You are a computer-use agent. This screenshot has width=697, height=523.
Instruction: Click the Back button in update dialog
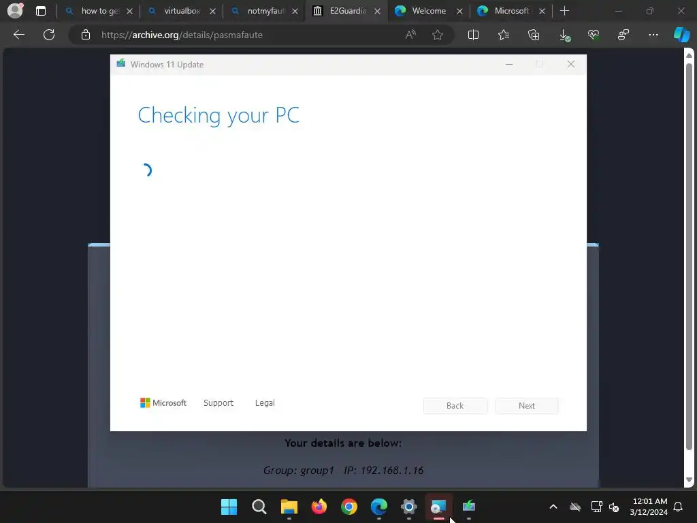click(x=455, y=406)
